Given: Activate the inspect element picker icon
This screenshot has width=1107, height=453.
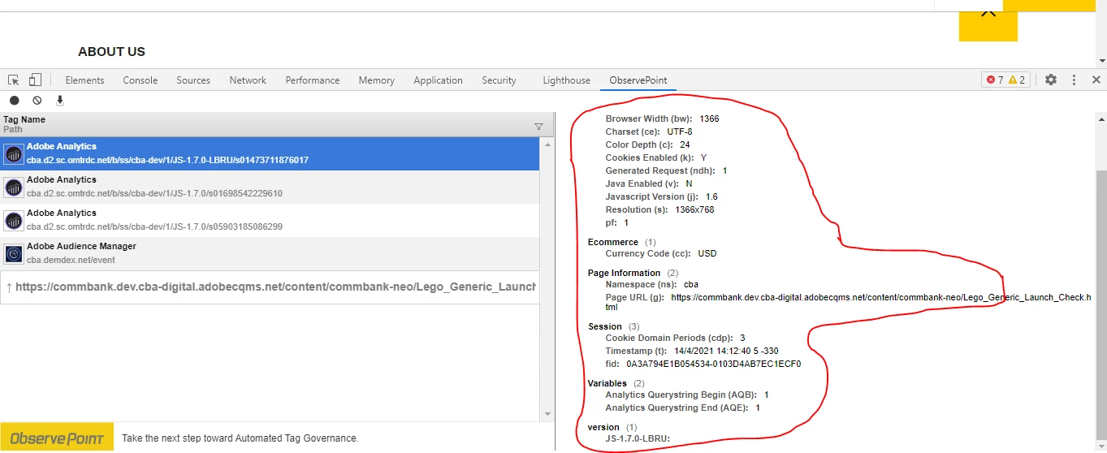Looking at the screenshot, I should pyautogui.click(x=14, y=80).
